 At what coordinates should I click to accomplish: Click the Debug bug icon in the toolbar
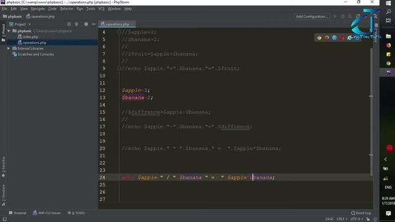(343, 17)
